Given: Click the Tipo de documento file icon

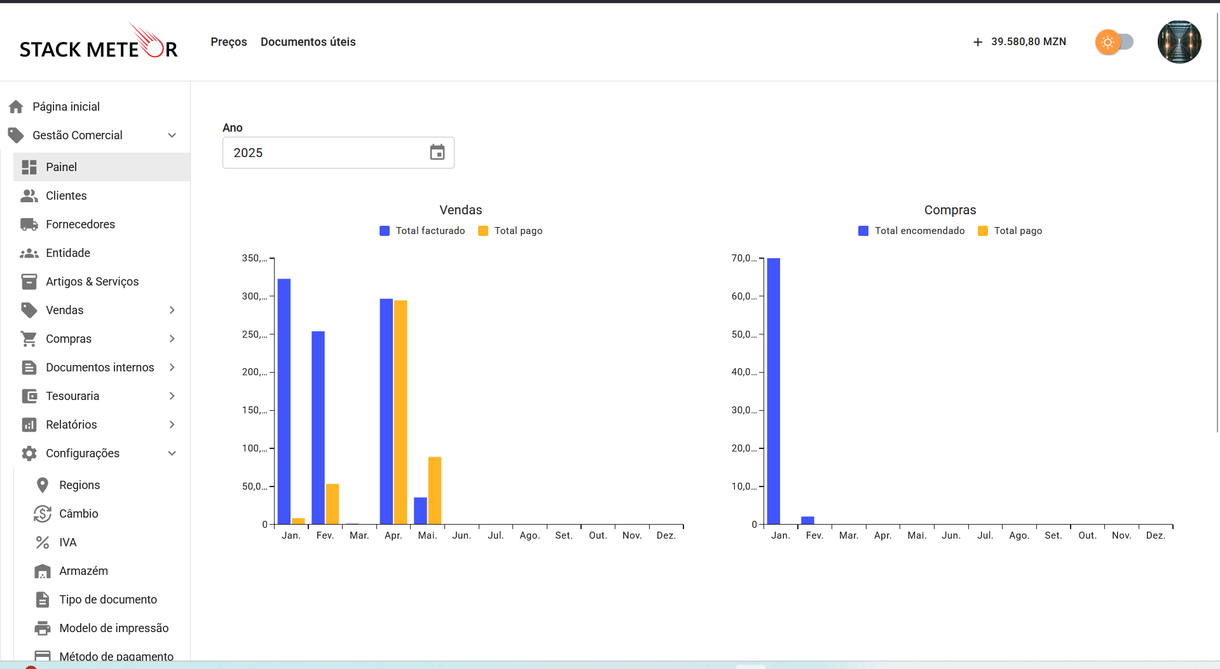Looking at the screenshot, I should coord(43,599).
